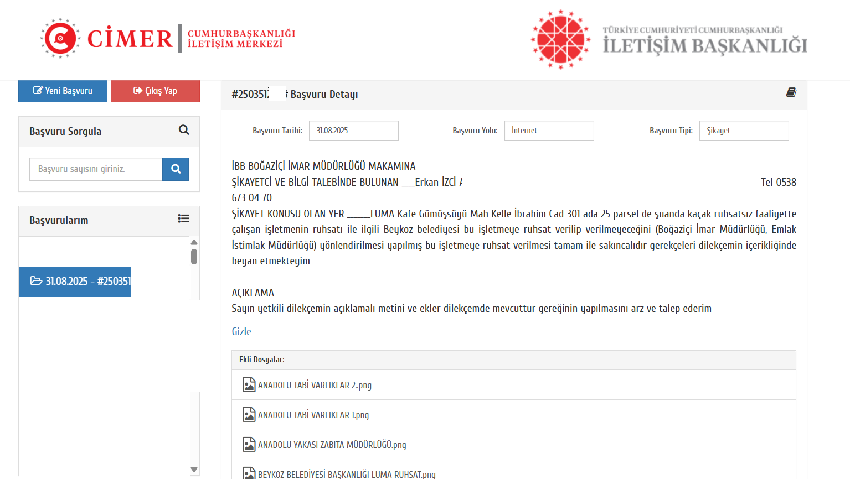The image size is (850, 479).
Task: Click the Yeni Başvuru button
Action: click(63, 91)
